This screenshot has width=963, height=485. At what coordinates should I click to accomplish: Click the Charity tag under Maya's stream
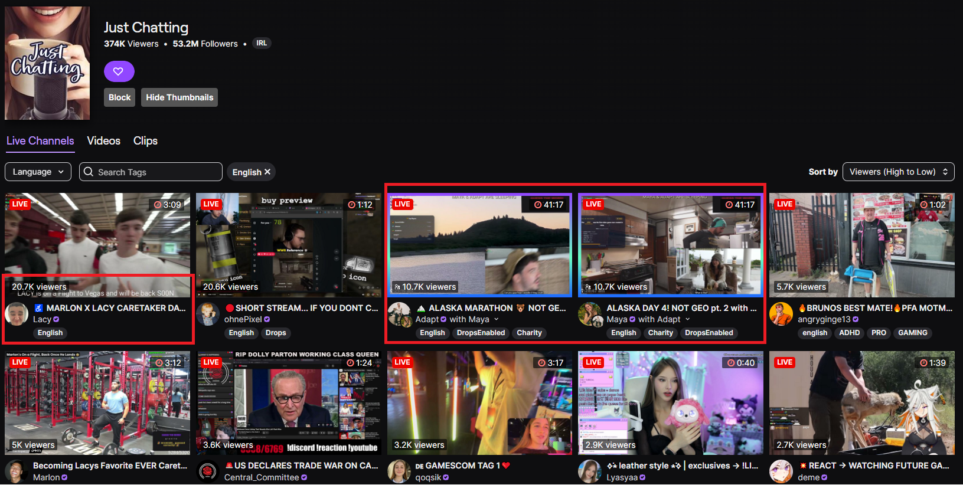click(x=661, y=333)
